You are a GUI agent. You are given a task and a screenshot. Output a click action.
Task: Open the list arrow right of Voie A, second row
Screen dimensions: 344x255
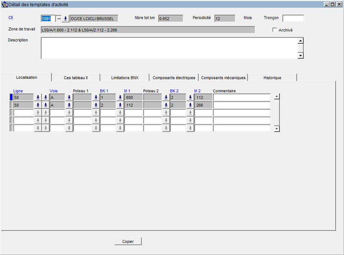69,105
